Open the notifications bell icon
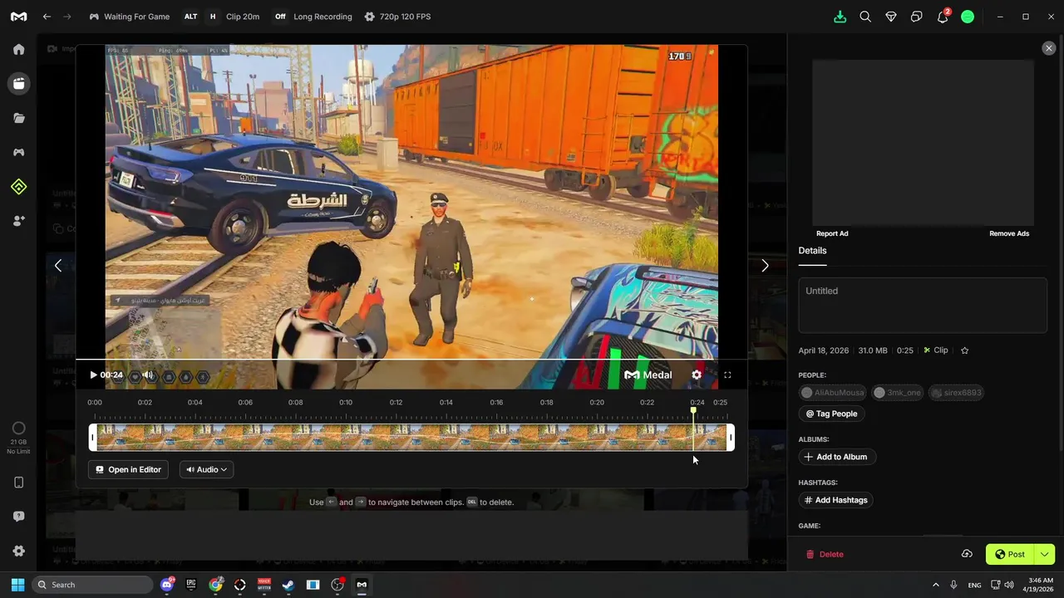Image resolution: width=1064 pixels, height=598 pixels. click(942, 17)
